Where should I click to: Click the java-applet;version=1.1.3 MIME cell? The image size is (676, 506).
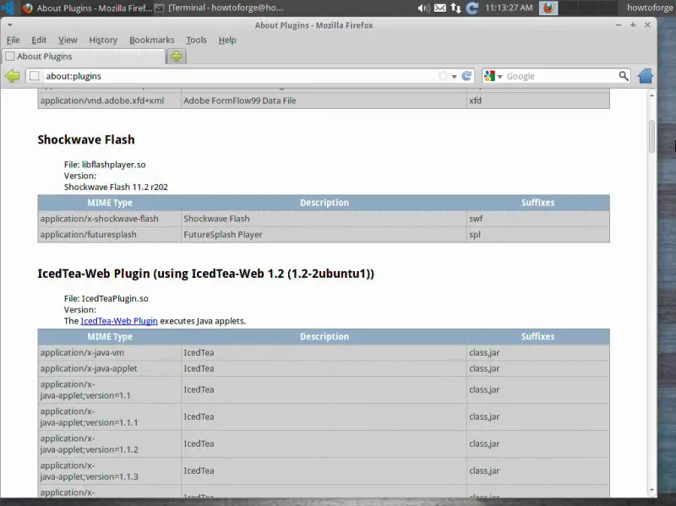click(x=110, y=471)
